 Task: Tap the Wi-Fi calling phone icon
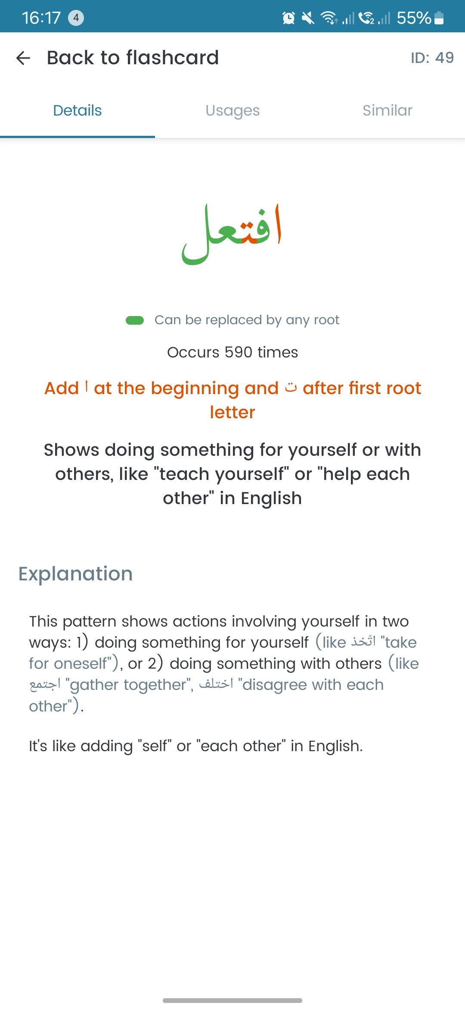tap(366, 18)
